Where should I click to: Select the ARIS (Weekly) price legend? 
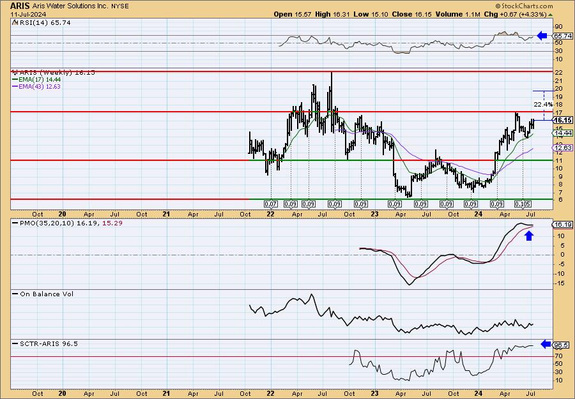click(x=53, y=73)
